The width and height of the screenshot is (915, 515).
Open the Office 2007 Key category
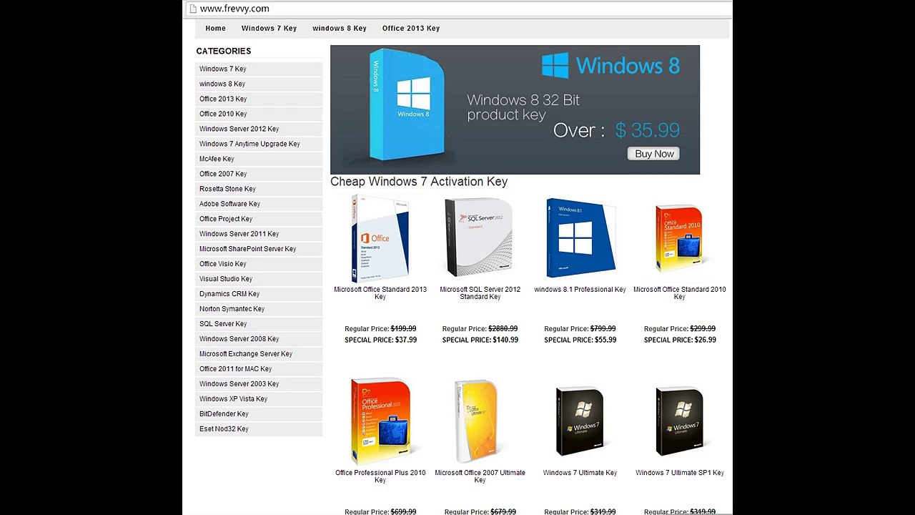(259, 174)
